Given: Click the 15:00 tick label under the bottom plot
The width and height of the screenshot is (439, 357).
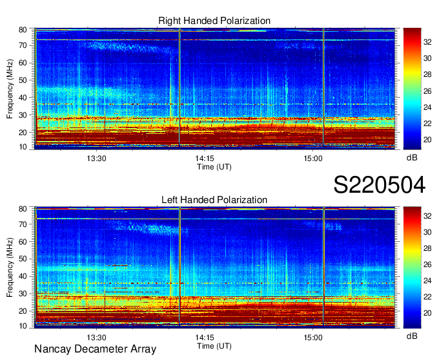Looking at the screenshot, I should click(312, 338).
